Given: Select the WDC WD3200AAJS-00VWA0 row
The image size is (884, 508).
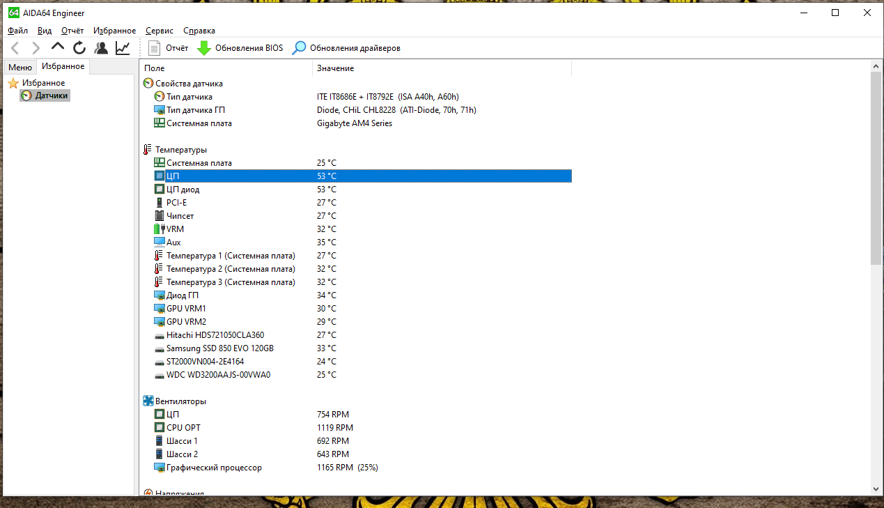Looking at the screenshot, I should (362, 375).
